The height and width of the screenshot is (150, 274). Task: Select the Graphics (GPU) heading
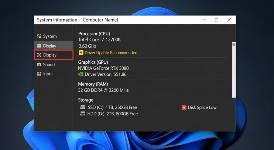(x=93, y=62)
